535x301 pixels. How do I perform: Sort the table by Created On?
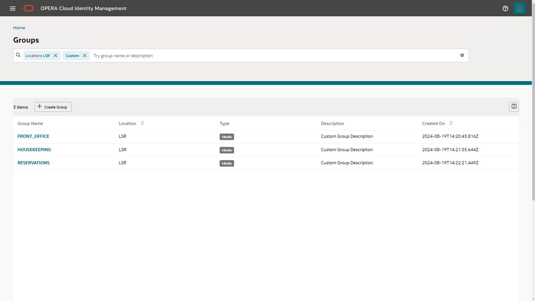tap(451, 123)
